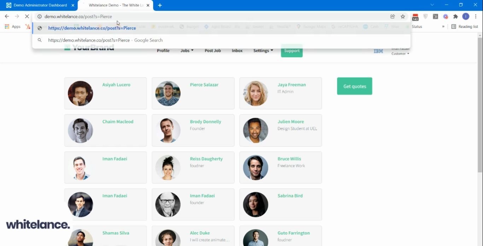Click Jaya Freeman's profile photo
The width and height of the screenshot is (483, 246).
tap(256, 93)
